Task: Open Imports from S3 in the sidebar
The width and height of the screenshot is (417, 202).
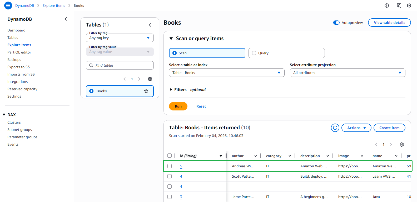Action: pyautogui.click(x=21, y=74)
